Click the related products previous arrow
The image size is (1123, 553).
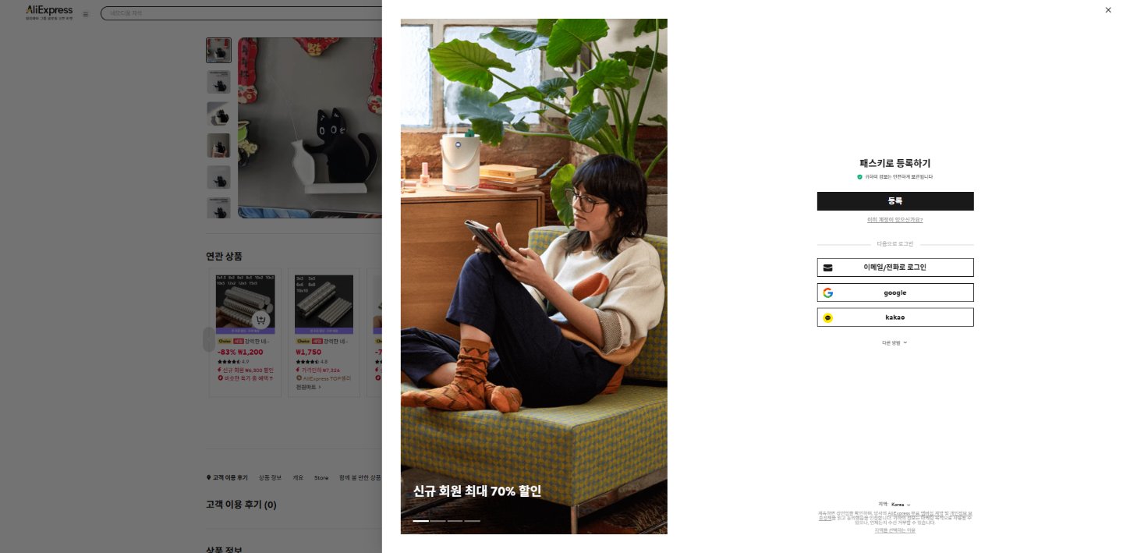(208, 339)
